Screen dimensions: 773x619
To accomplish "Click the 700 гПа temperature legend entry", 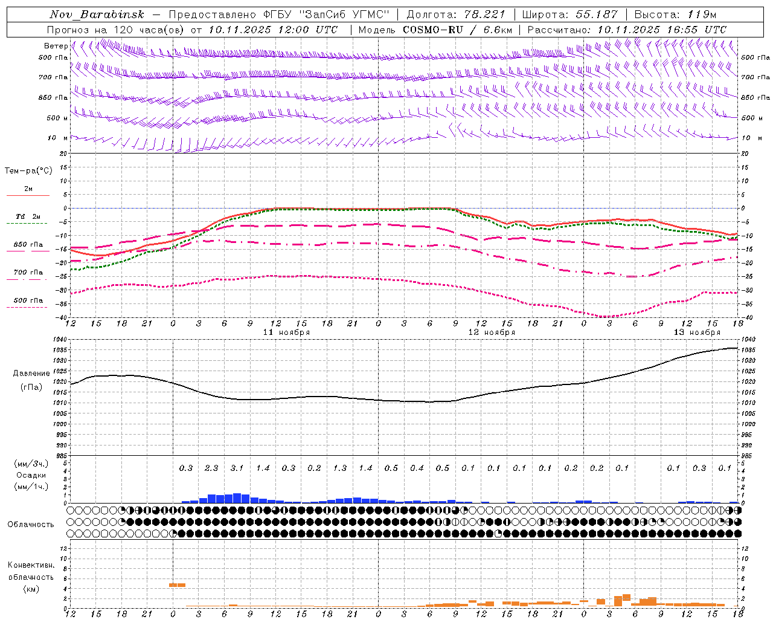I will pos(28,273).
